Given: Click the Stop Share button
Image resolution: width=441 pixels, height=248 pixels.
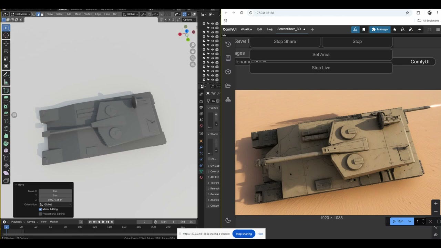Looking at the screenshot, I should tap(285, 41).
